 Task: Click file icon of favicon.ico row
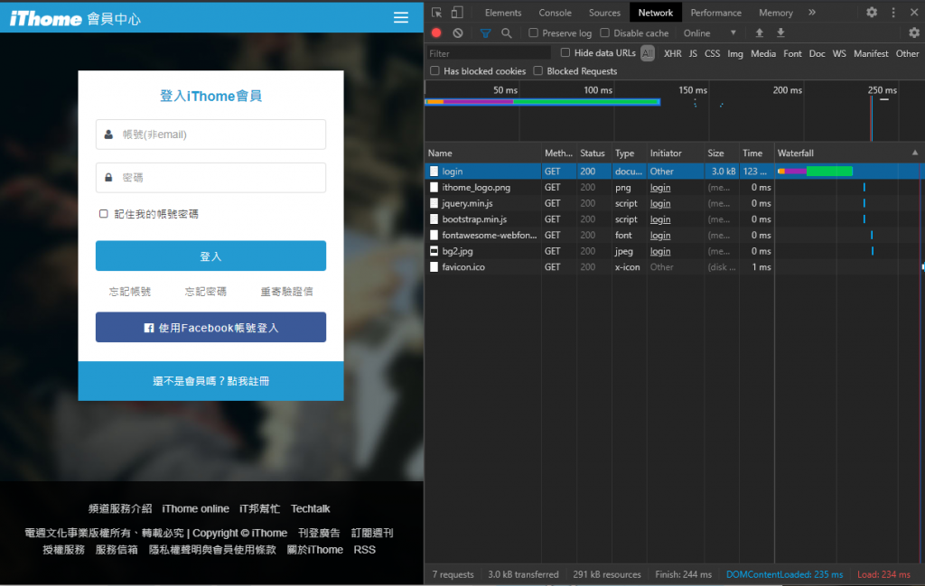(x=434, y=267)
